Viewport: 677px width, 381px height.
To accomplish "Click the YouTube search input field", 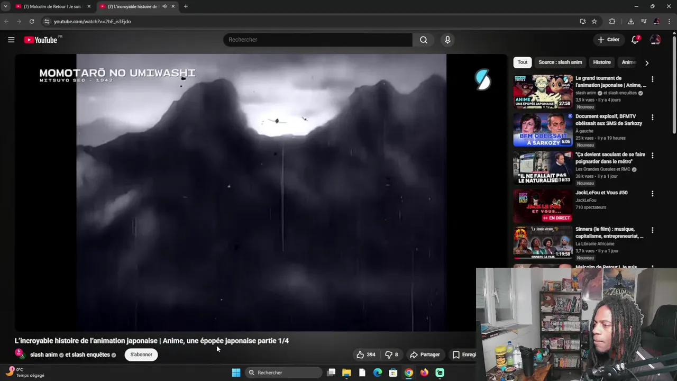I will point(317,40).
